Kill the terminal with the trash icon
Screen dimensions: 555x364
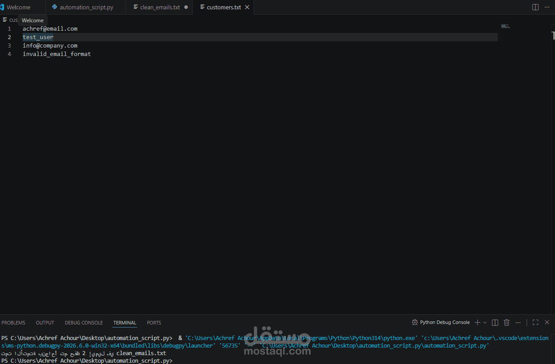tap(507, 322)
